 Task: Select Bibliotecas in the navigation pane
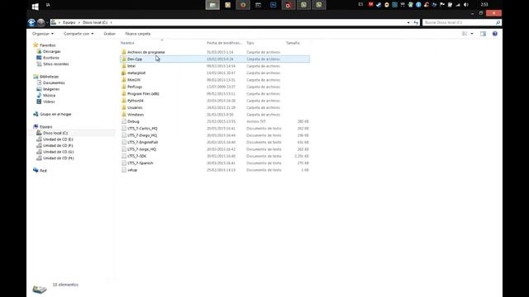coord(49,77)
